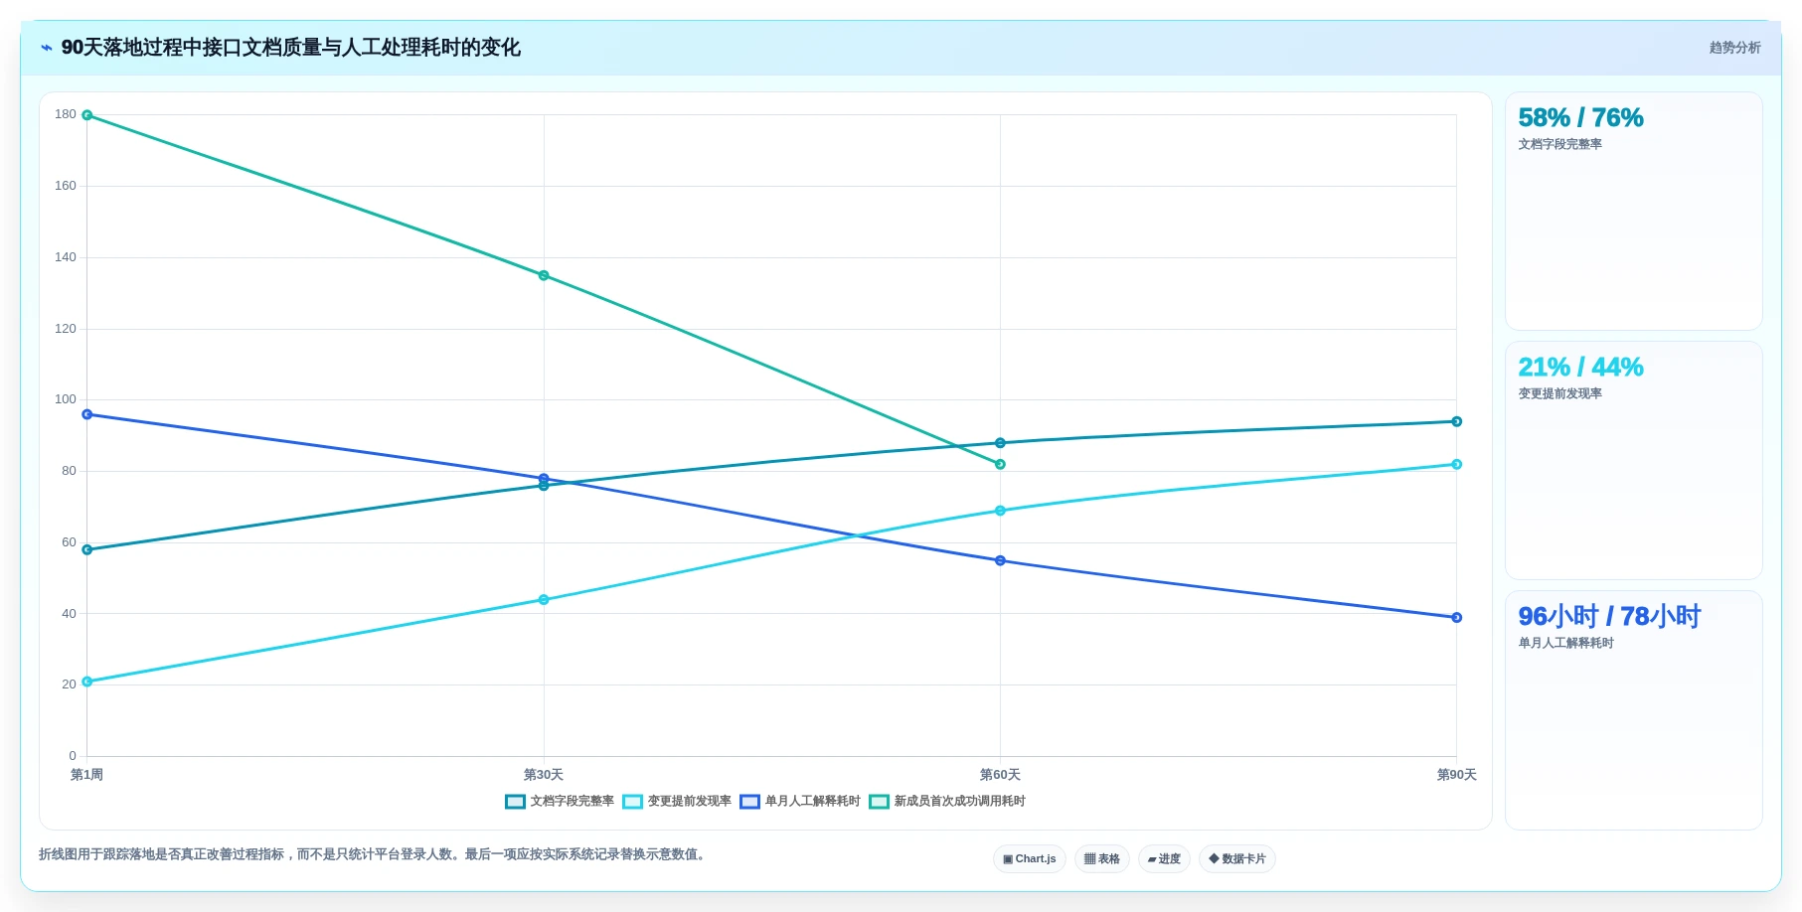Click the 96小时 / 78小时 card value
The width and height of the screenshot is (1802, 912).
[1609, 616]
